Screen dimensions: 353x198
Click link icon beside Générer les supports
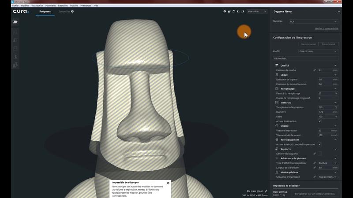coord(315,154)
